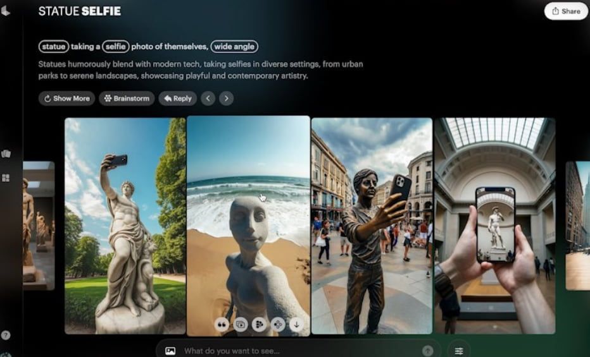The width and height of the screenshot is (590, 357).
Task: Submit prompt with the up arrow button
Action: [428, 351]
